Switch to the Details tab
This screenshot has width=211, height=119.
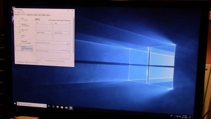click(x=43, y=15)
